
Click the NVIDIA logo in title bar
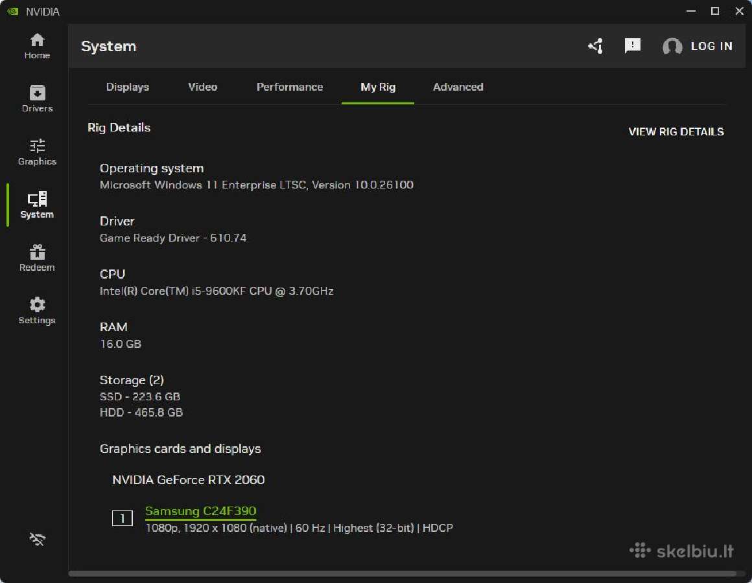[12, 11]
